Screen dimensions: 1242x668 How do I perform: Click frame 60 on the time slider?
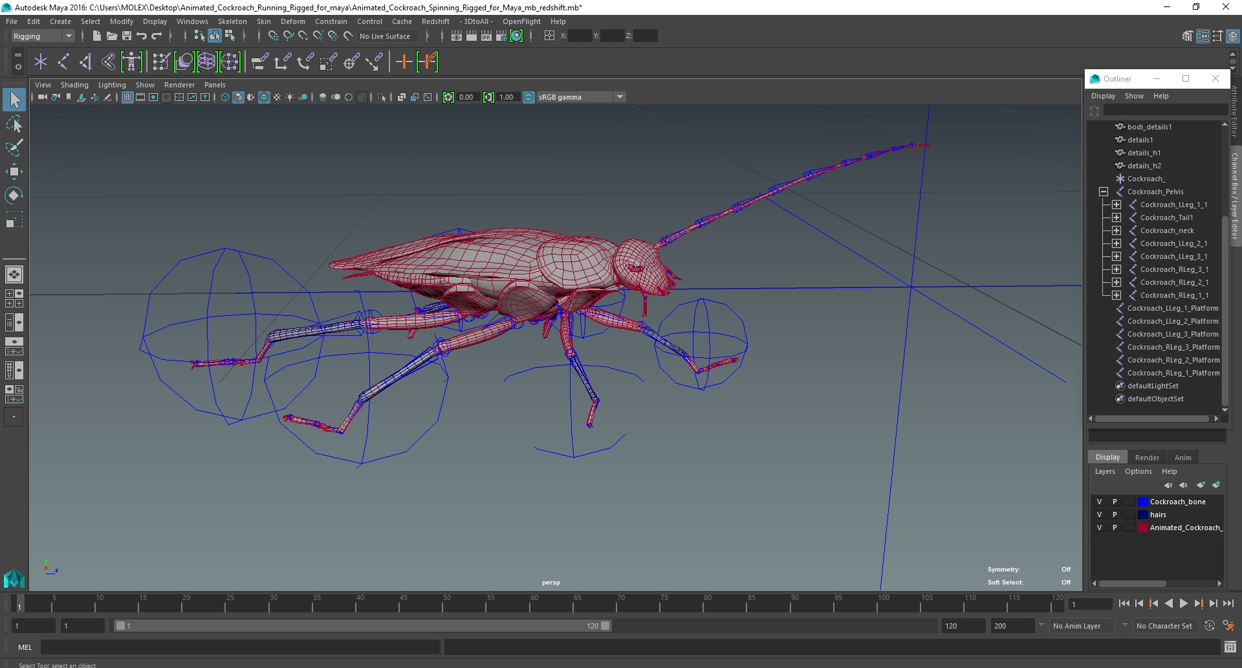pos(530,604)
